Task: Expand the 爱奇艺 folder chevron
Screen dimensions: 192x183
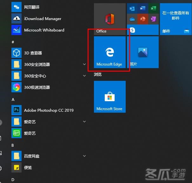Action: click(84, 122)
